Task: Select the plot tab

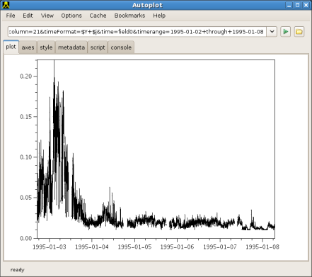Action: click(11, 47)
